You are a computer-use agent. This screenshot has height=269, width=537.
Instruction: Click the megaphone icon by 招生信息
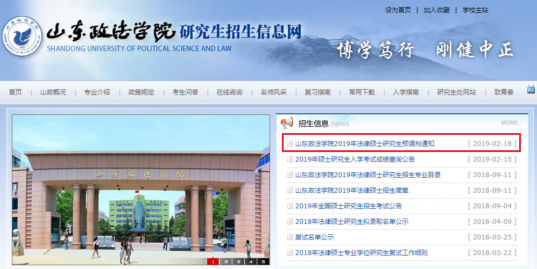[287, 123]
